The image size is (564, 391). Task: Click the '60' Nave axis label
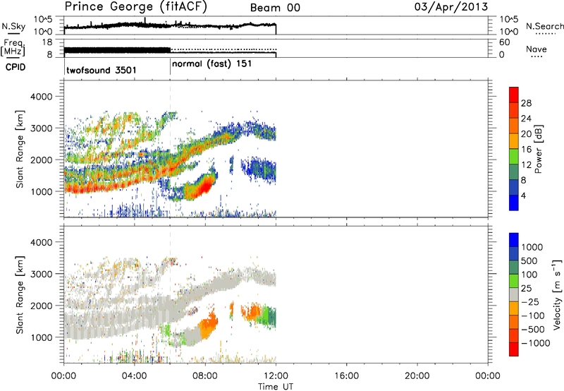click(x=504, y=42)
